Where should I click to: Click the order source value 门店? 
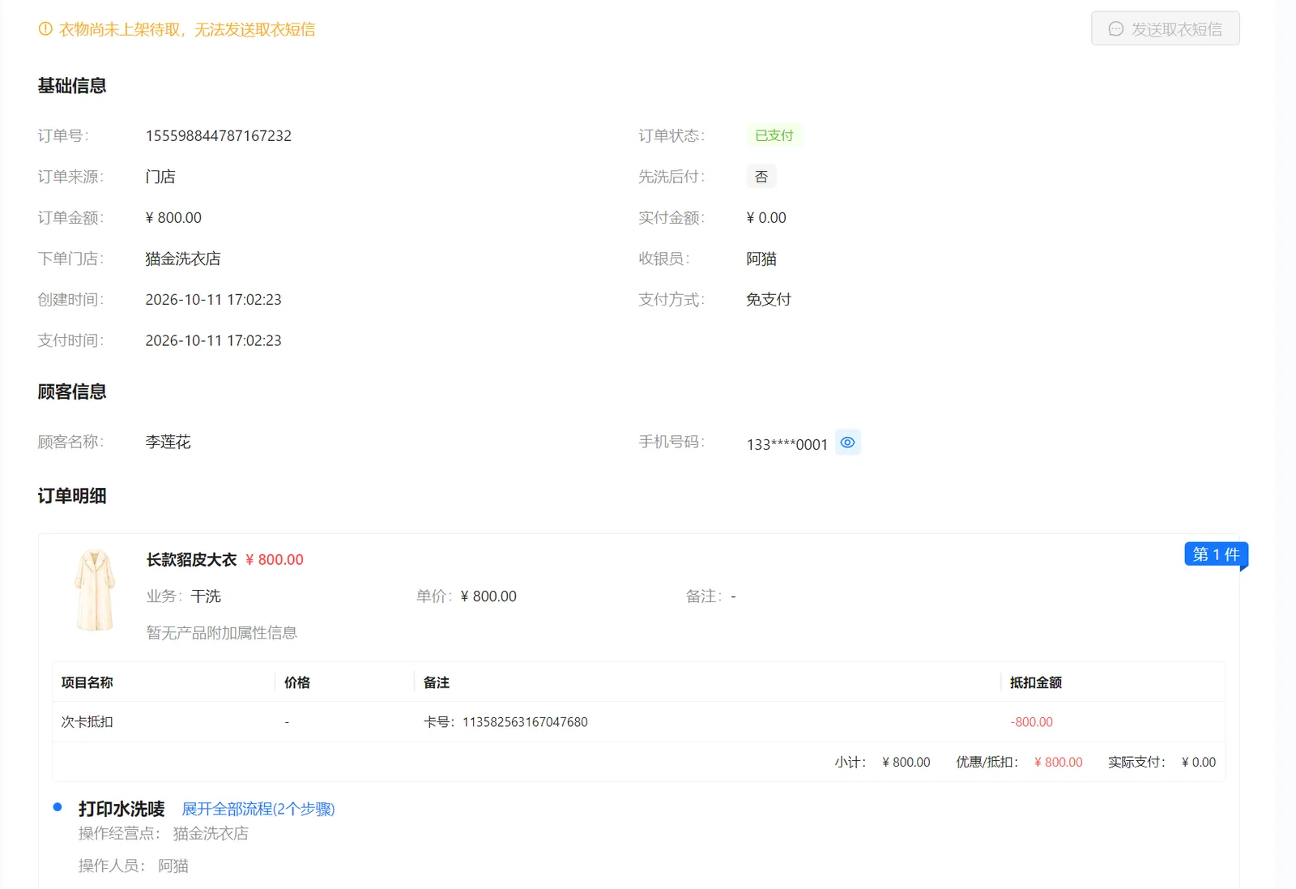[160, 177]
